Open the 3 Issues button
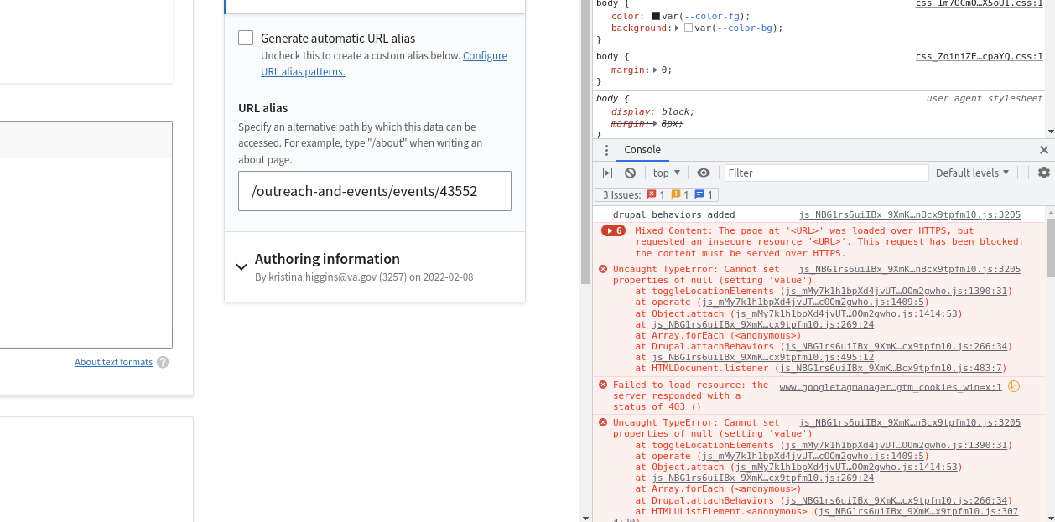Screen dimensions: 1055x522 point(656,194)
